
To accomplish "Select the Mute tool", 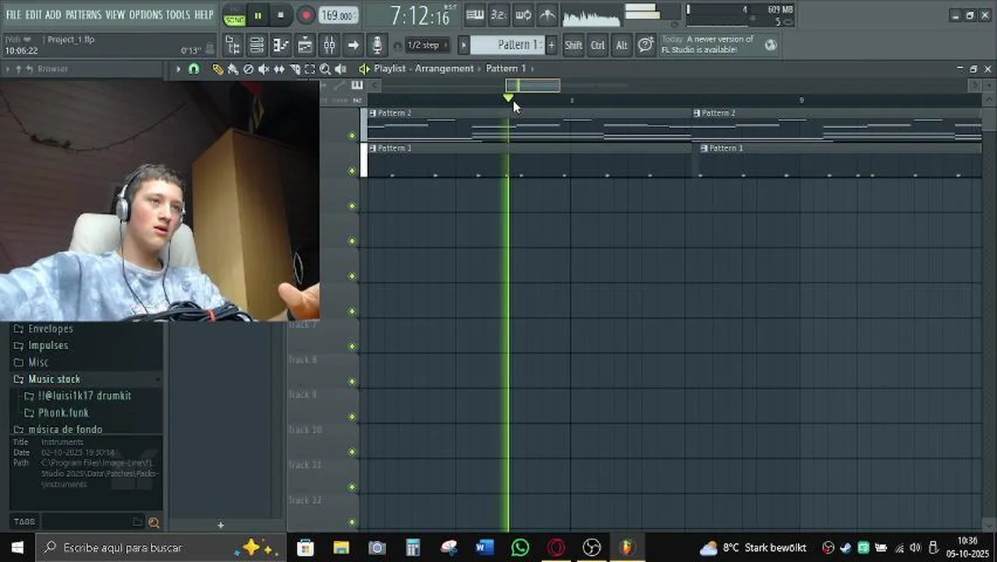I will click(x=264, y=69).
